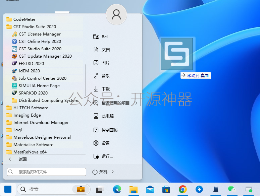Open the display connect icon in taskbar
Viewport: 260px width, 196px height.
click(249, 189)
